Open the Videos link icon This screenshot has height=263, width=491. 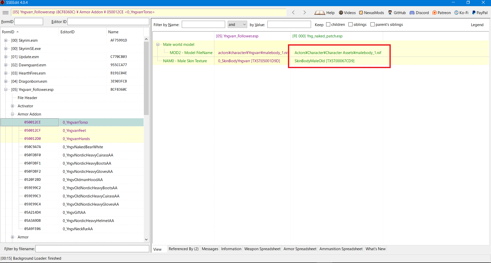coord(341,13)
